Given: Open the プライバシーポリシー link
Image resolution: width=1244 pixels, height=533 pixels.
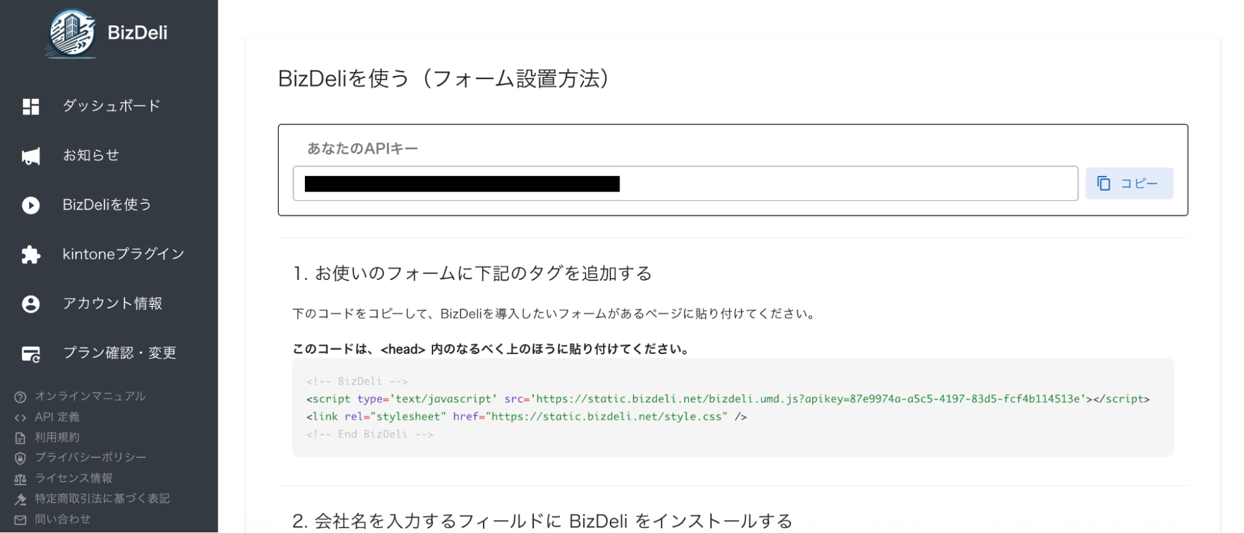Looking at the screenshot, I should tap(91, 457).
